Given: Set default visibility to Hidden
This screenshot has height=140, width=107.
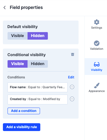Looking at the screenshot, I should (38, 36).
